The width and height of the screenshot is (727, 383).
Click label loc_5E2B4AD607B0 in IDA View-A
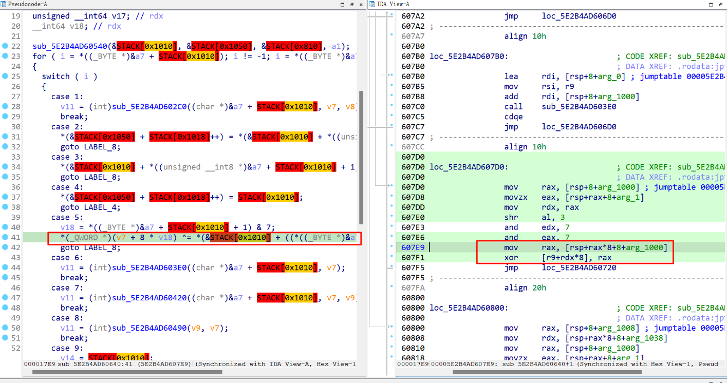(x=469, y=56)
